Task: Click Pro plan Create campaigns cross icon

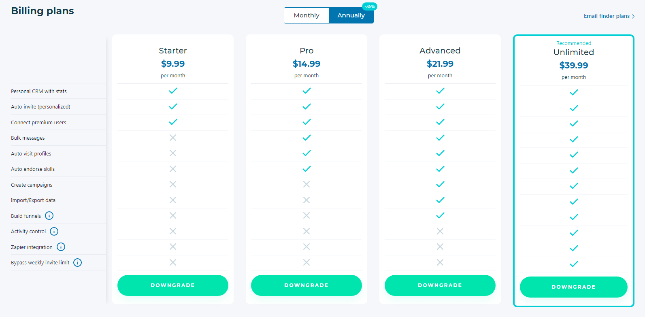Action: point(307,184)
